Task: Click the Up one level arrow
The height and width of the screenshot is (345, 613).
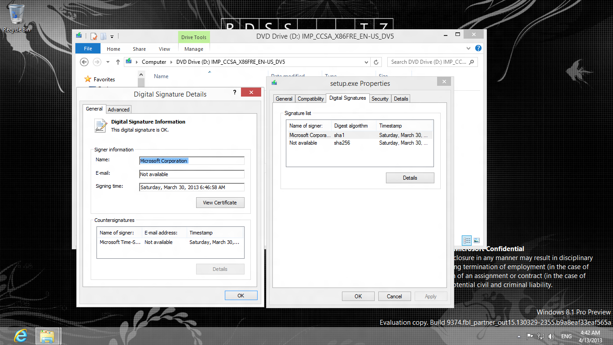Action: pyautogui.click(x=118, y=62)
